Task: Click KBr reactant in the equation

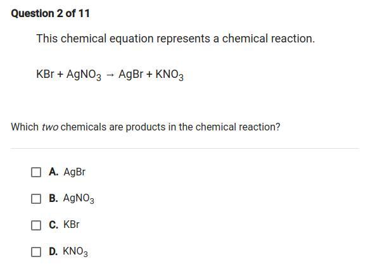Action: click(x=45, y=74)
